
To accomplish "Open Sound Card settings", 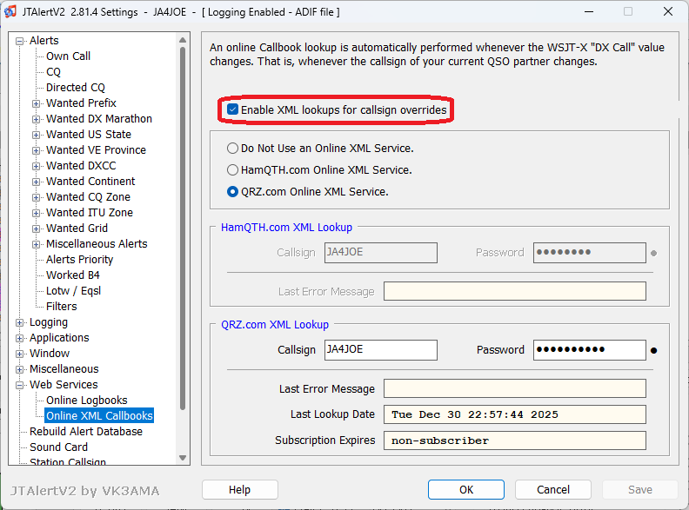I will tap(58, 447).
